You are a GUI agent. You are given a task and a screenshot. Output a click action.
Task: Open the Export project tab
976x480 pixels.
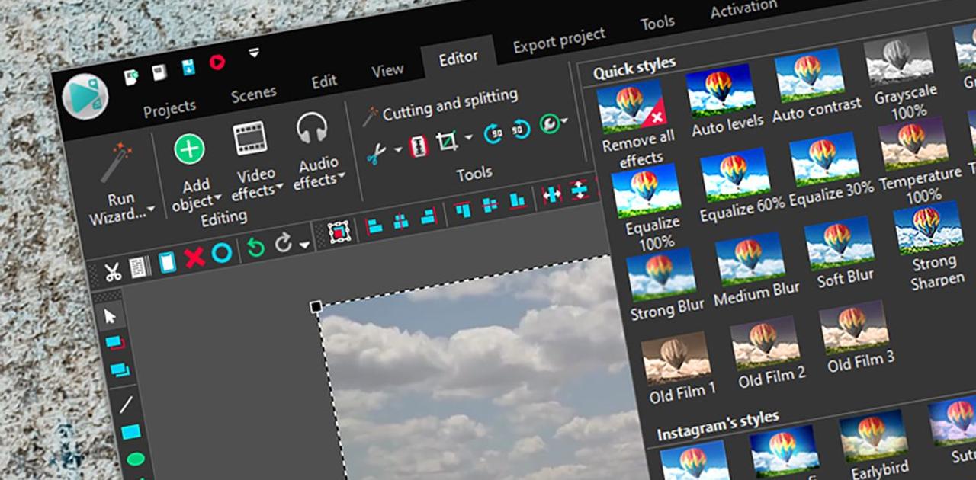(x=559, y=40)
